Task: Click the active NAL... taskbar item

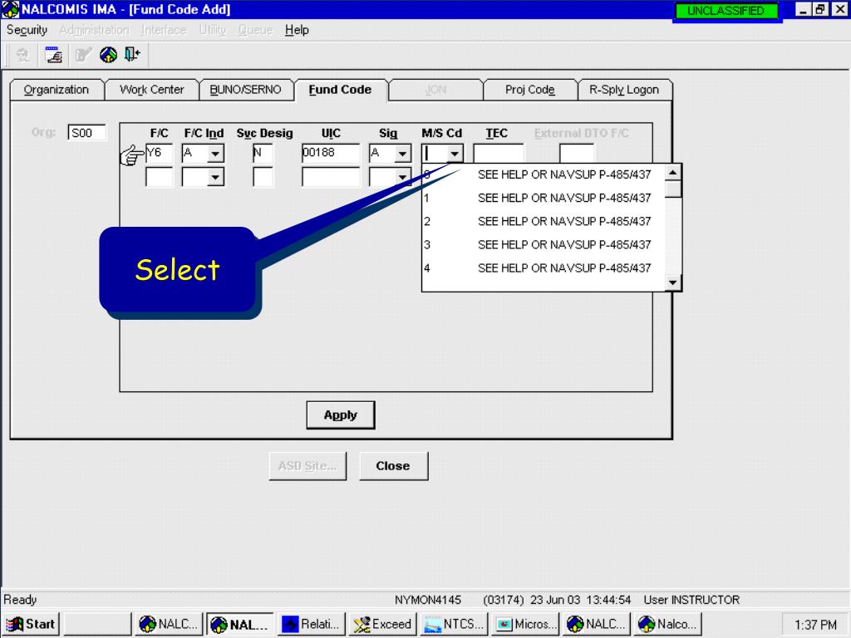Action: point(240,625)
